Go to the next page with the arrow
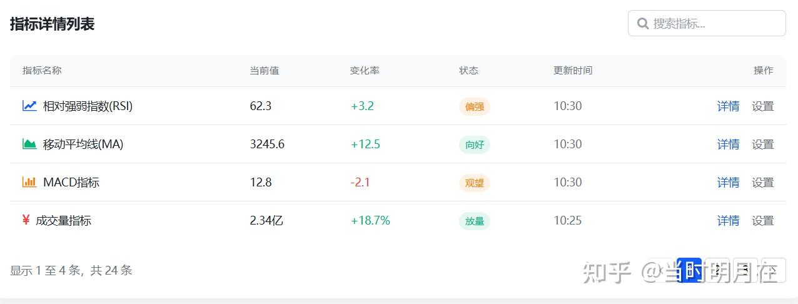Screen dimensions: 798x304 click(x=773, y=270)
